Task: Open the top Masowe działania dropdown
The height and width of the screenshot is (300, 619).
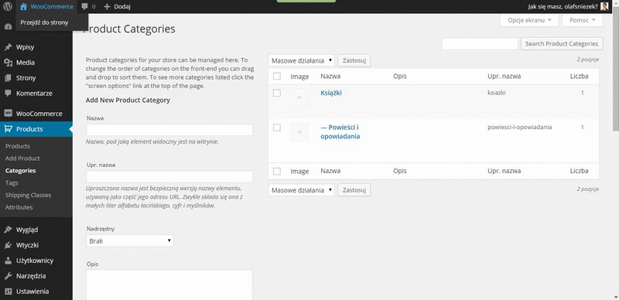Action: 302,60
